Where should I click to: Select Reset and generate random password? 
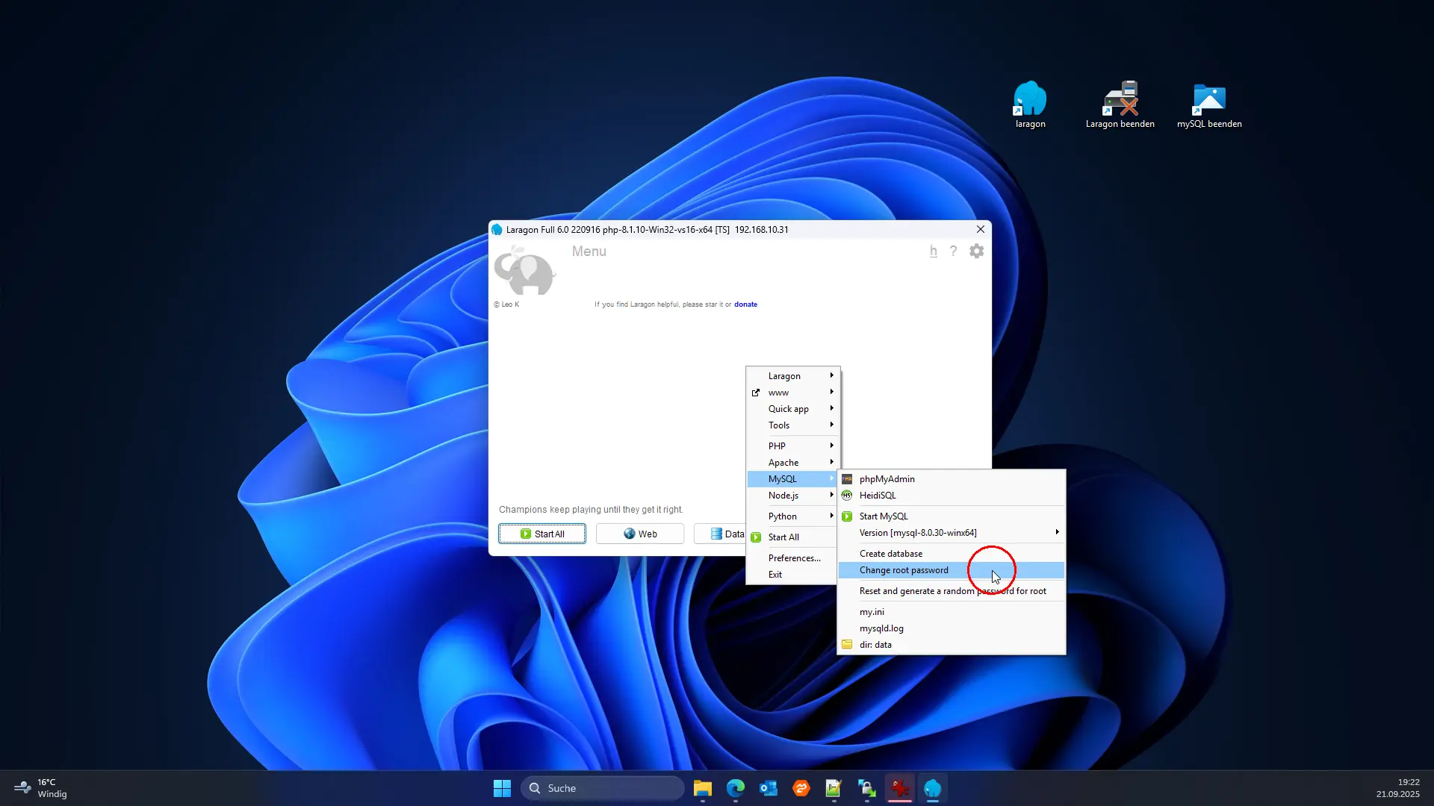(952, 591)
